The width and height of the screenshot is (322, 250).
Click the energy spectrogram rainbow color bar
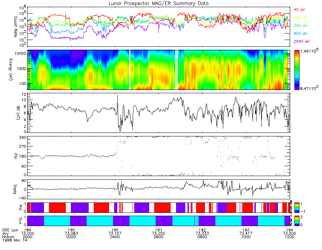tap(297, 70)
